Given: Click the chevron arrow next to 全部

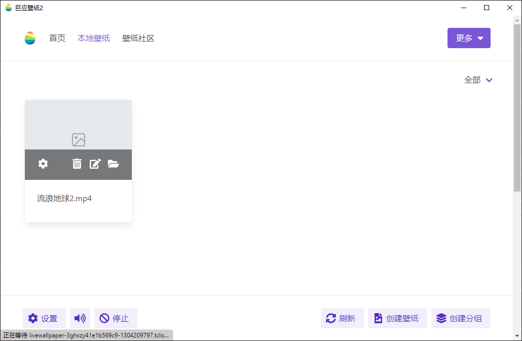Looking at the screenshot, I should (x=489, y=80).
